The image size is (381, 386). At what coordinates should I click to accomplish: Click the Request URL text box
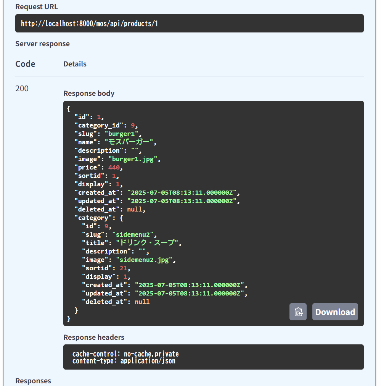point(189,24)
